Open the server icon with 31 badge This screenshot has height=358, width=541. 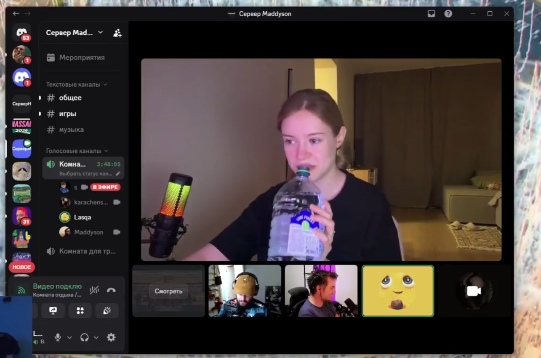[x=21, y=216]
